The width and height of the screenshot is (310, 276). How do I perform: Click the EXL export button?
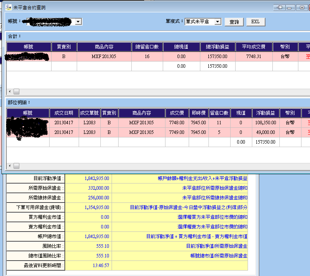tap(256, 22)
